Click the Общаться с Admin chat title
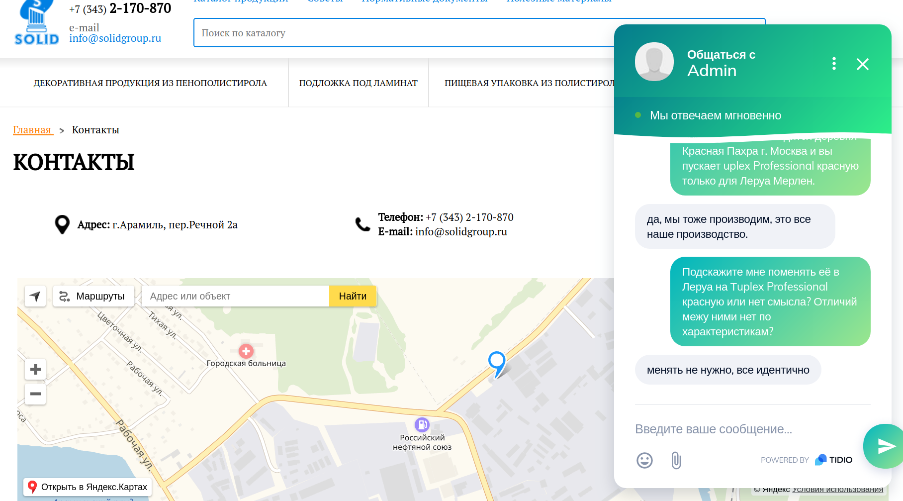 pyautogui.click(x=721, y=63)
